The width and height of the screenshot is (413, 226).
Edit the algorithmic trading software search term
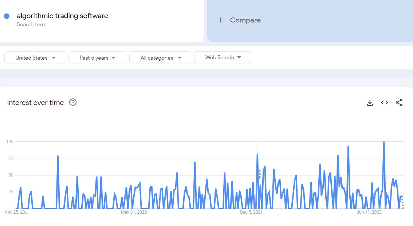[62, 16]
